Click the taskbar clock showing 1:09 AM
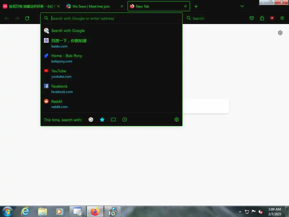The image size is (289, 217). click(275, 211)
